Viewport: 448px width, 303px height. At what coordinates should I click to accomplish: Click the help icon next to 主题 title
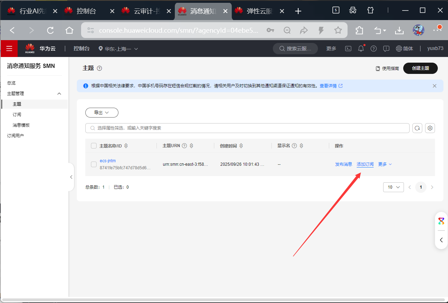coord(99,68)
